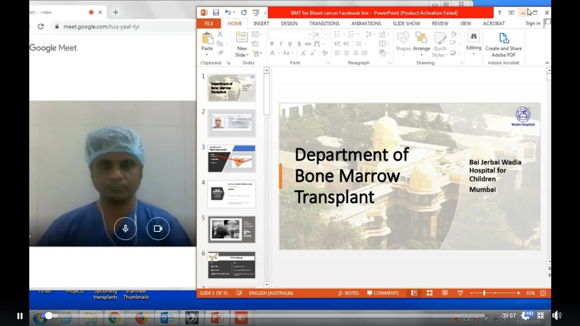This screenshot has height=326, width=580.
Task: Open the FILE tab
Action: pyautogui.click(x=209, y=24)
